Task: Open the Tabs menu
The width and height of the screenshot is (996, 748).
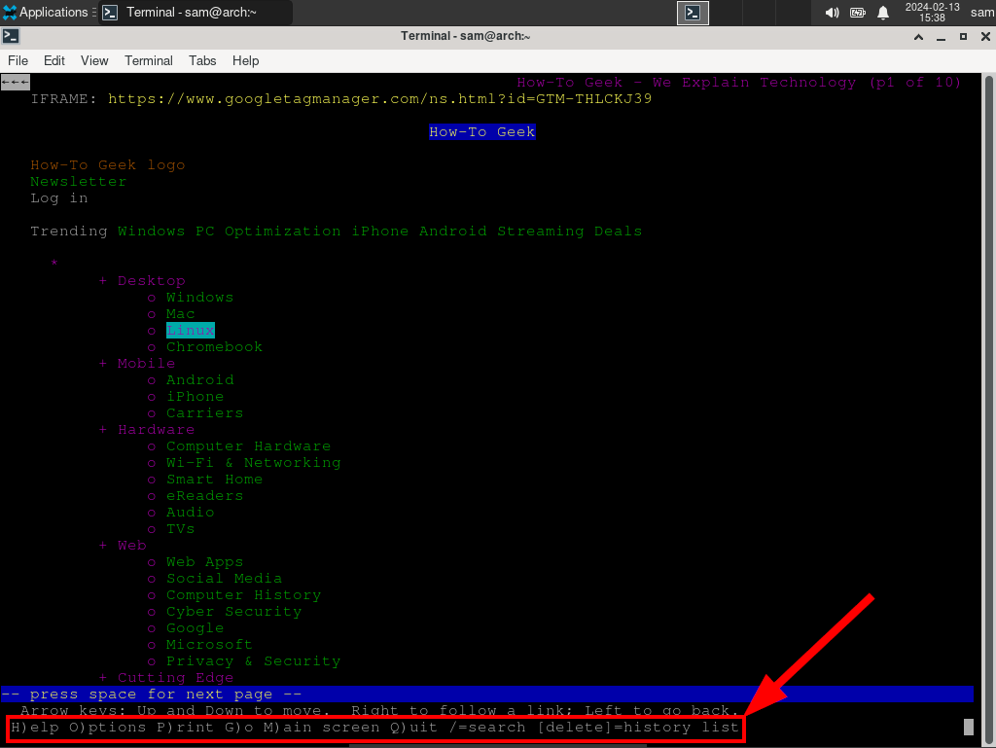Action: pos(202,60)
